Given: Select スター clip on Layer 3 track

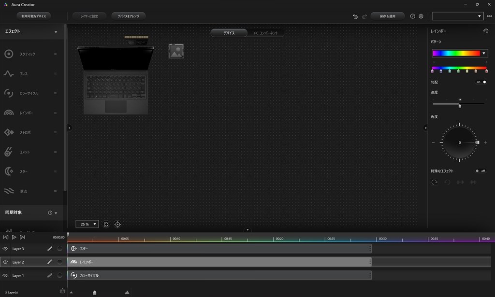Looking at the screenshot, I should coord(219,248).
